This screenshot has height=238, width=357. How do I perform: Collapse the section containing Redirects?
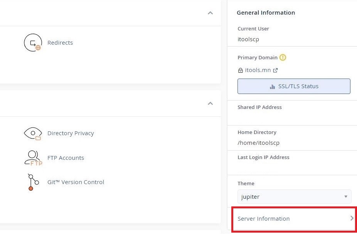(x=210, y=13)
